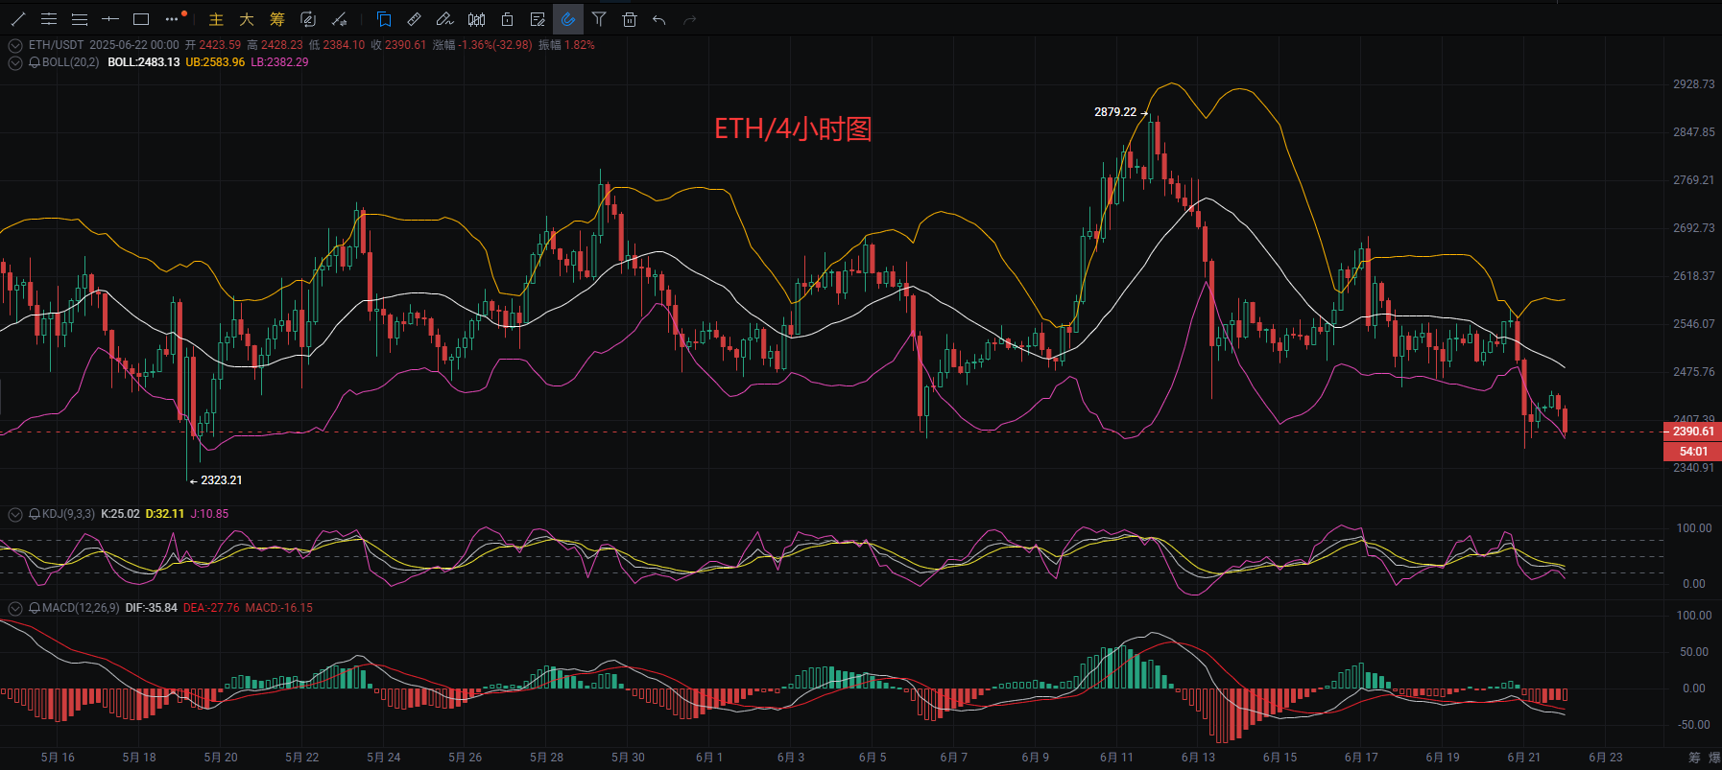
Task: Toggle the lock drawings icon
Action: (x=507, y=19)
